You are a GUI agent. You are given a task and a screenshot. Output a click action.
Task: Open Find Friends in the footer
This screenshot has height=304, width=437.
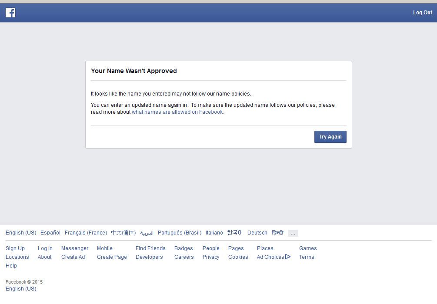(x=150, y=248)
